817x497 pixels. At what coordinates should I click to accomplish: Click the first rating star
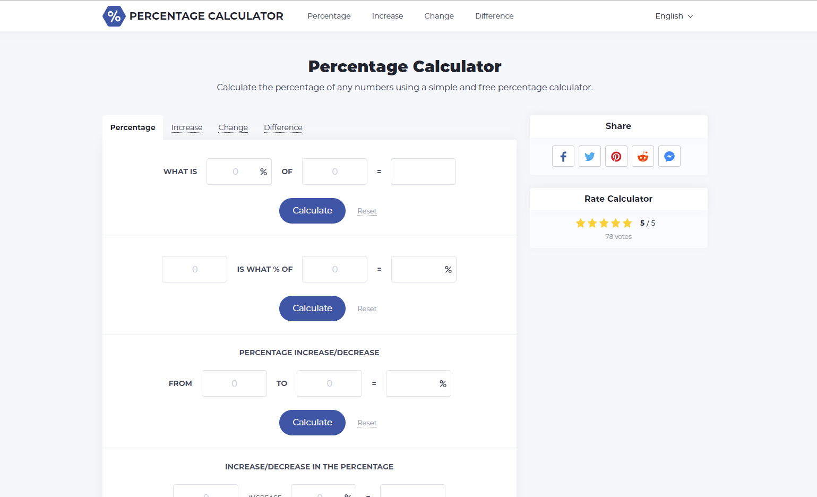click(580, 223)
